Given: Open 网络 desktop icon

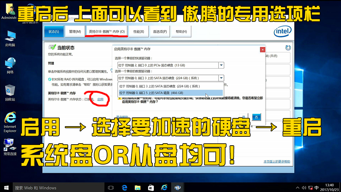Looking at the screenshot, I should point(10,66).
